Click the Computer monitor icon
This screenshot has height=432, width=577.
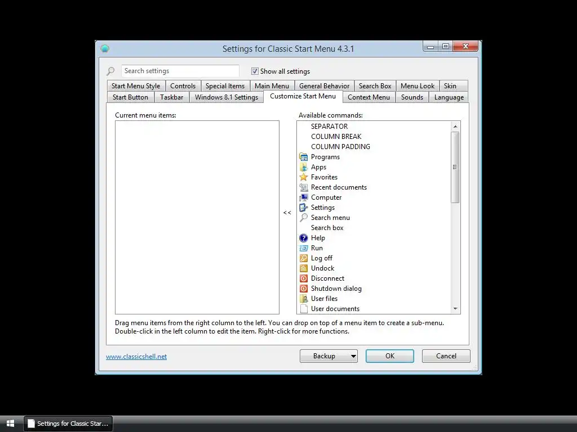pyautogui.click(x=304, y=197)
